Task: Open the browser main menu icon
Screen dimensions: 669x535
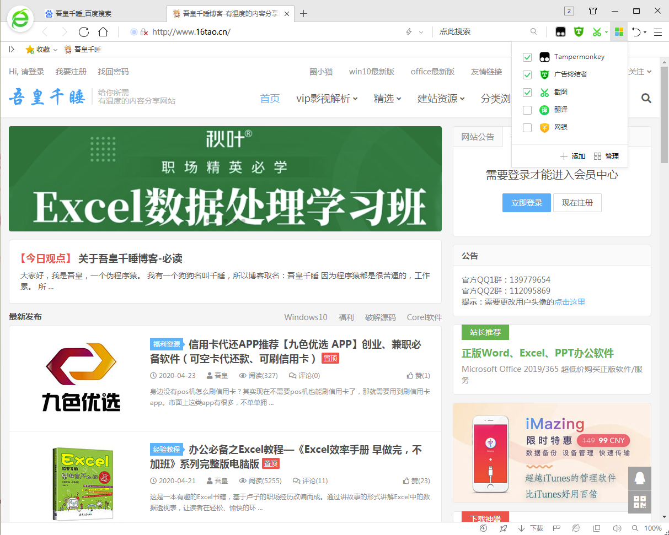Action: [x=657, y=32]
